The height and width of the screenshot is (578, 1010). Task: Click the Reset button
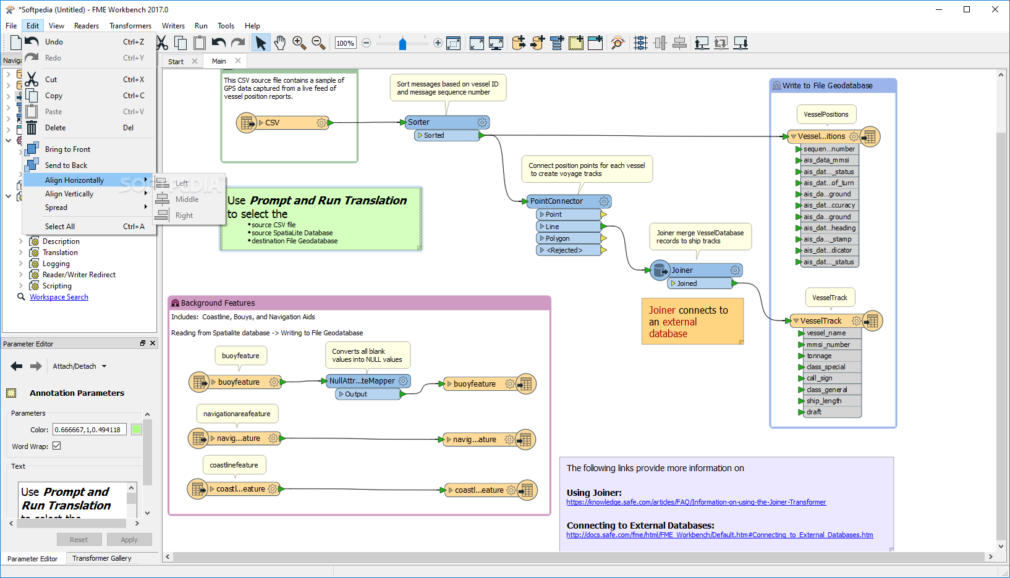tap(79, 540)
